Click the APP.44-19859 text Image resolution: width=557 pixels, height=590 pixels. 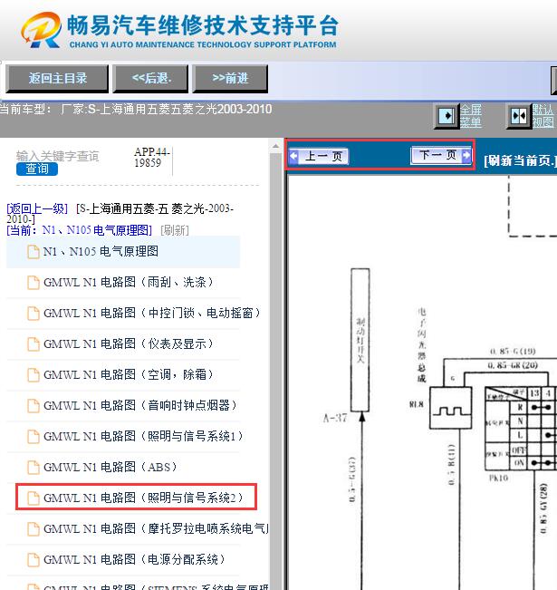[152, 158]
